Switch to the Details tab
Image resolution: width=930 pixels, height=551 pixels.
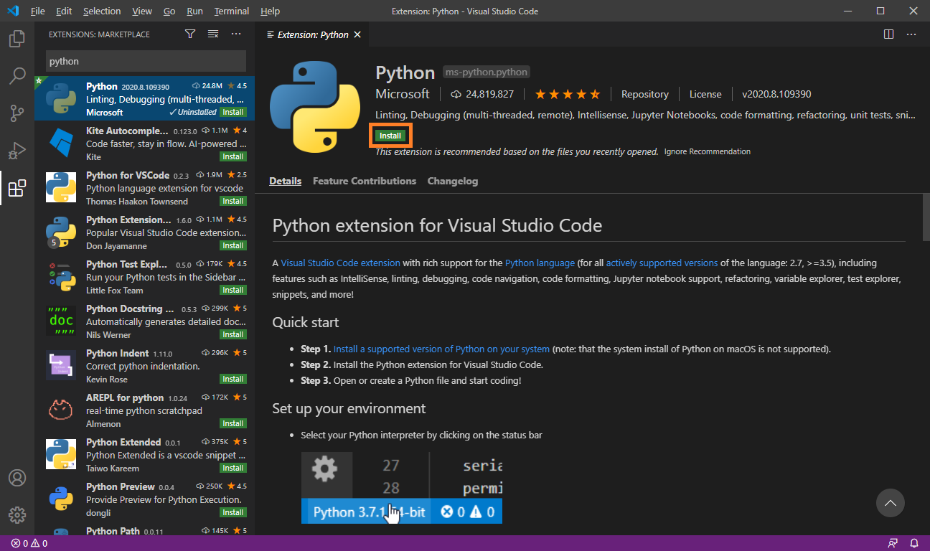pos(286,181)
